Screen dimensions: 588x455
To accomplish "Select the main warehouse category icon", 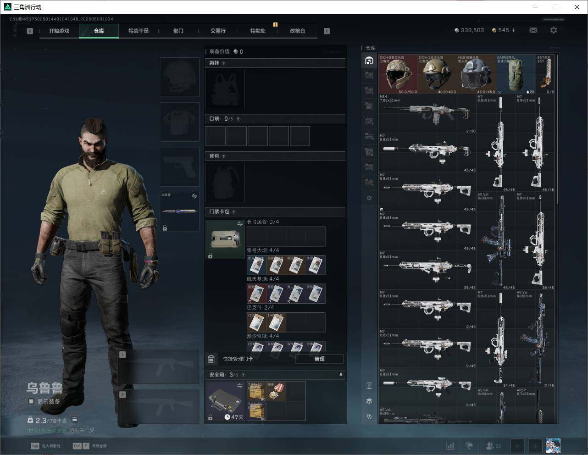I will 369,61.
